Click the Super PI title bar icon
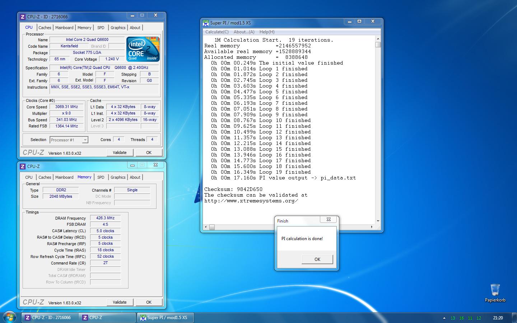Screen dimensions: 517x323 tap(206, 23)
